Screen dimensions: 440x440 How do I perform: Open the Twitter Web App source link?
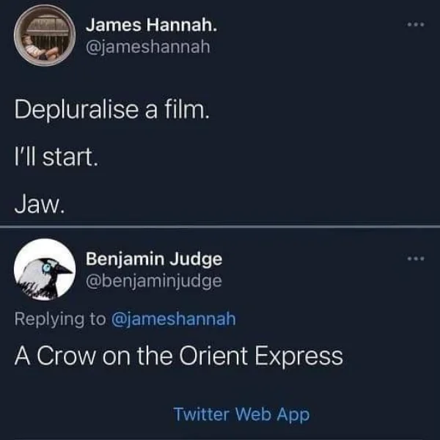pos(241,414)
